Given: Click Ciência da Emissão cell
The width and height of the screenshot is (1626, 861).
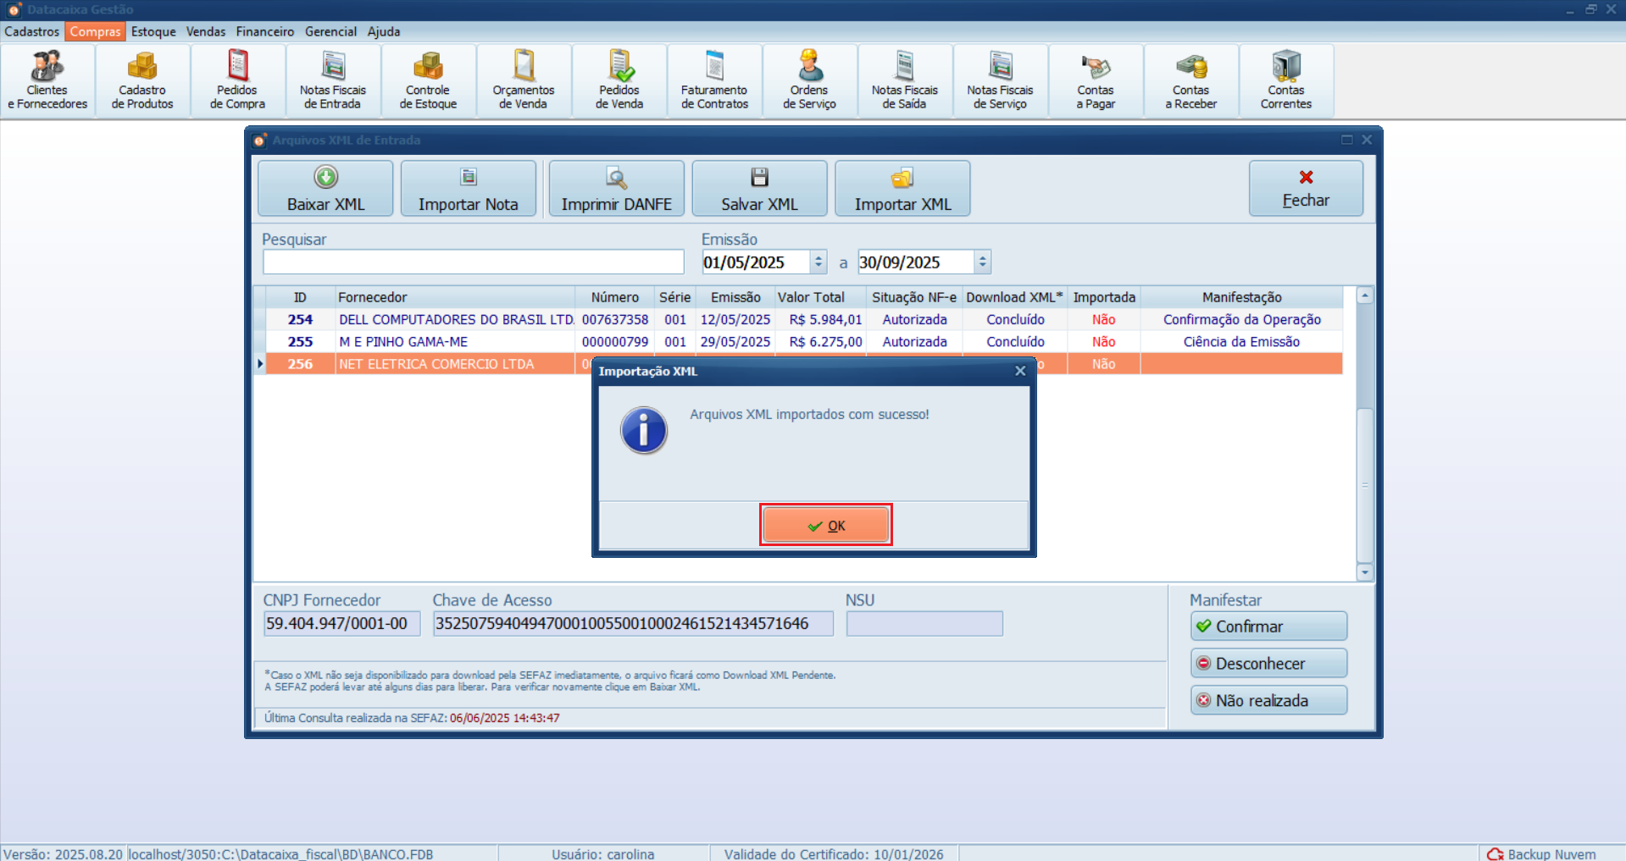Looking at the screenshot, I should tap(1241, 342).
